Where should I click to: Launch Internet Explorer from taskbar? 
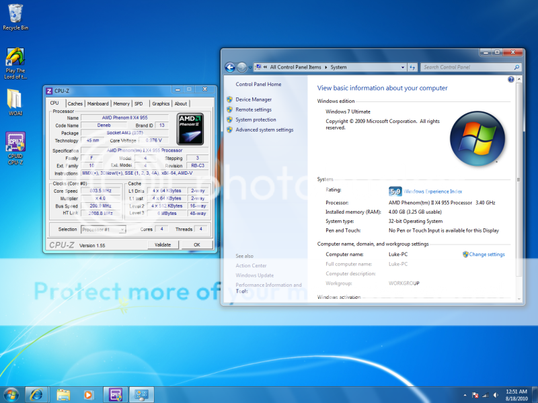(36, 395)
